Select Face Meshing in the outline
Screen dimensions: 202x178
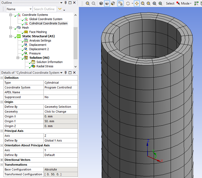[x=38, y=32]
